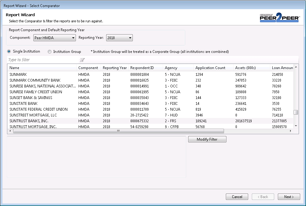Click the vertical scrollbar down arrow
306x206 pixels.
[x=296, y=126]
